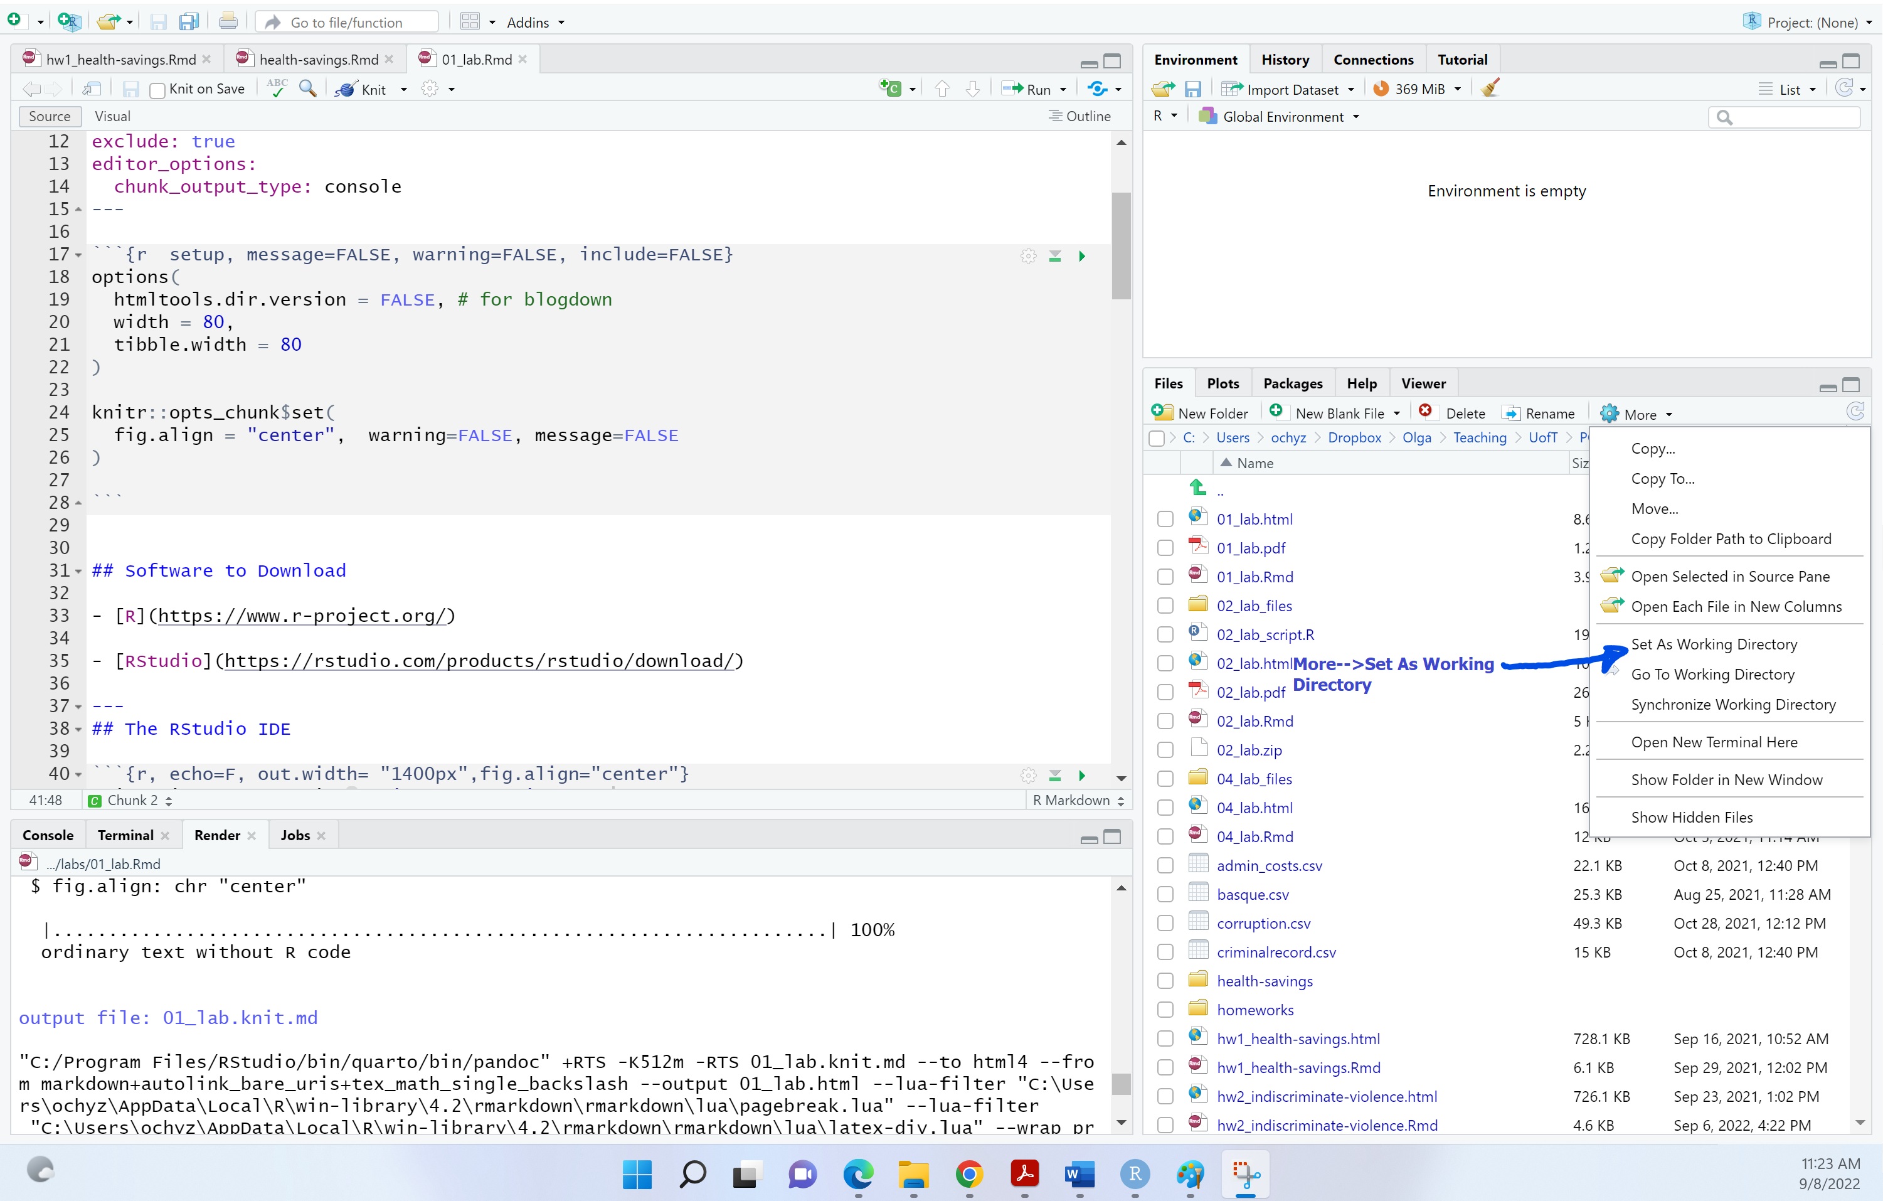Image resolution: width=1883 pixels, height=1201 pixels.
Task: Check the box next to 01_lab.Rmd
Action: tap(1165, 577)
